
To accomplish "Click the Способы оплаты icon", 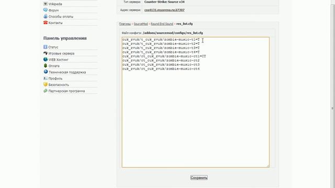I will point(46,16).
